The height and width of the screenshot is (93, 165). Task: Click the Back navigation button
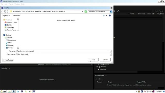(x=3, y=11)
